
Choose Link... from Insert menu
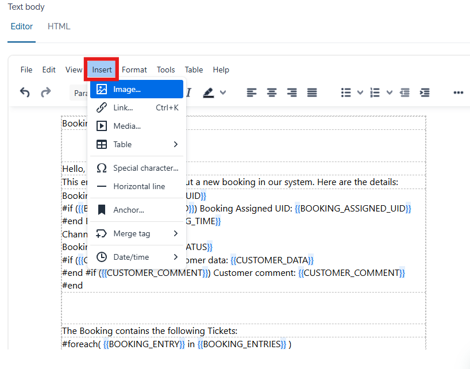click(137, 107)
